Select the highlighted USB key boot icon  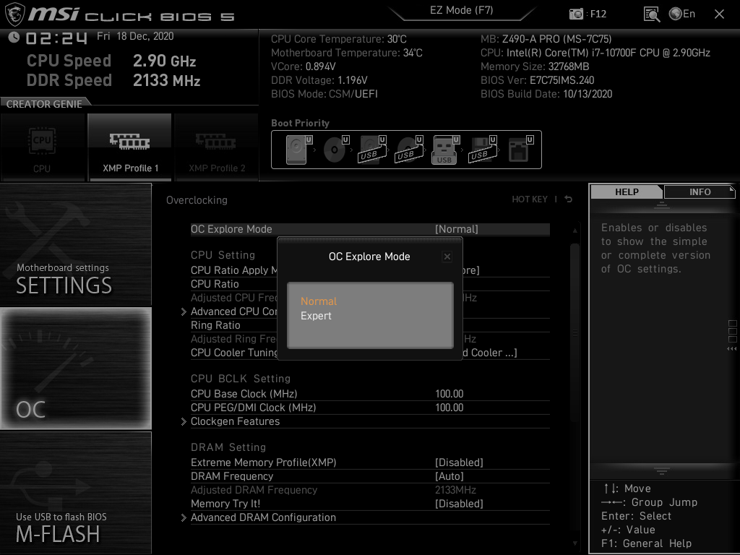click(445, 149)
